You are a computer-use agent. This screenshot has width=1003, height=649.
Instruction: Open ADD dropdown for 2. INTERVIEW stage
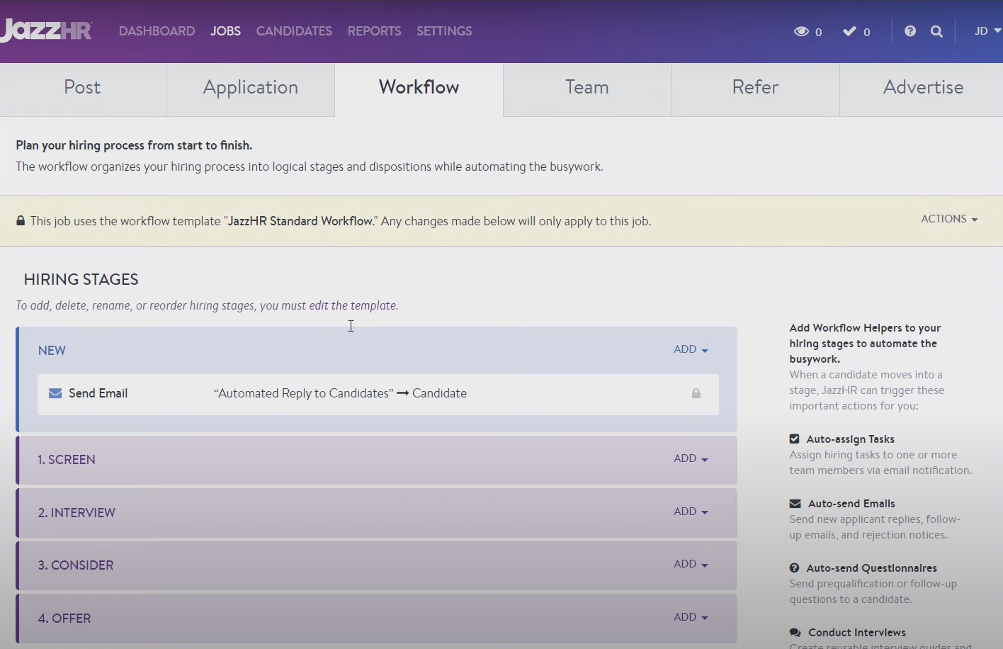click(x=691, y=512)
